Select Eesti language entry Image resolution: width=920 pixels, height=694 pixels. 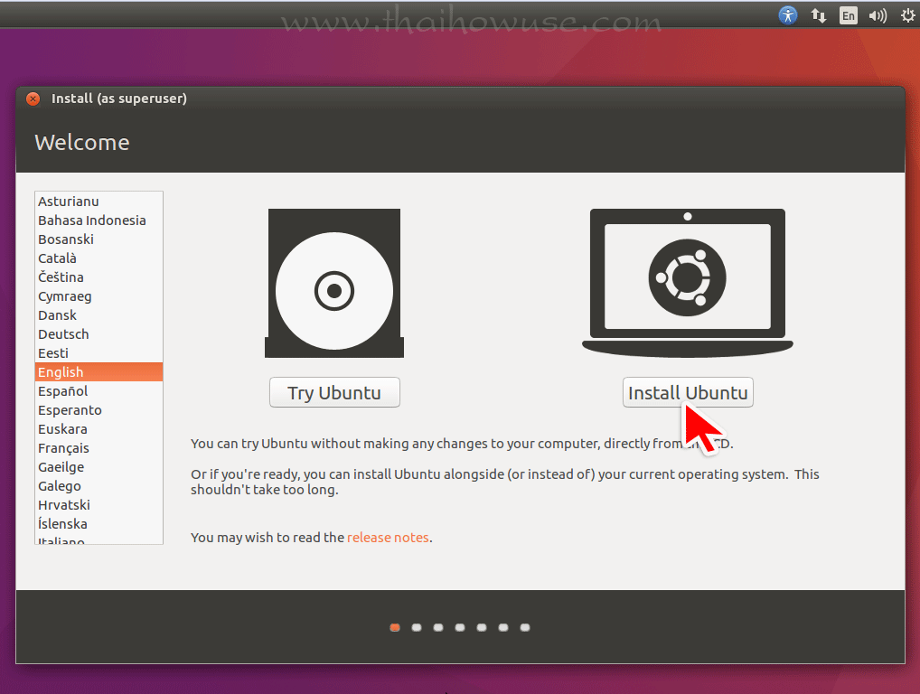tap(99, 353)
